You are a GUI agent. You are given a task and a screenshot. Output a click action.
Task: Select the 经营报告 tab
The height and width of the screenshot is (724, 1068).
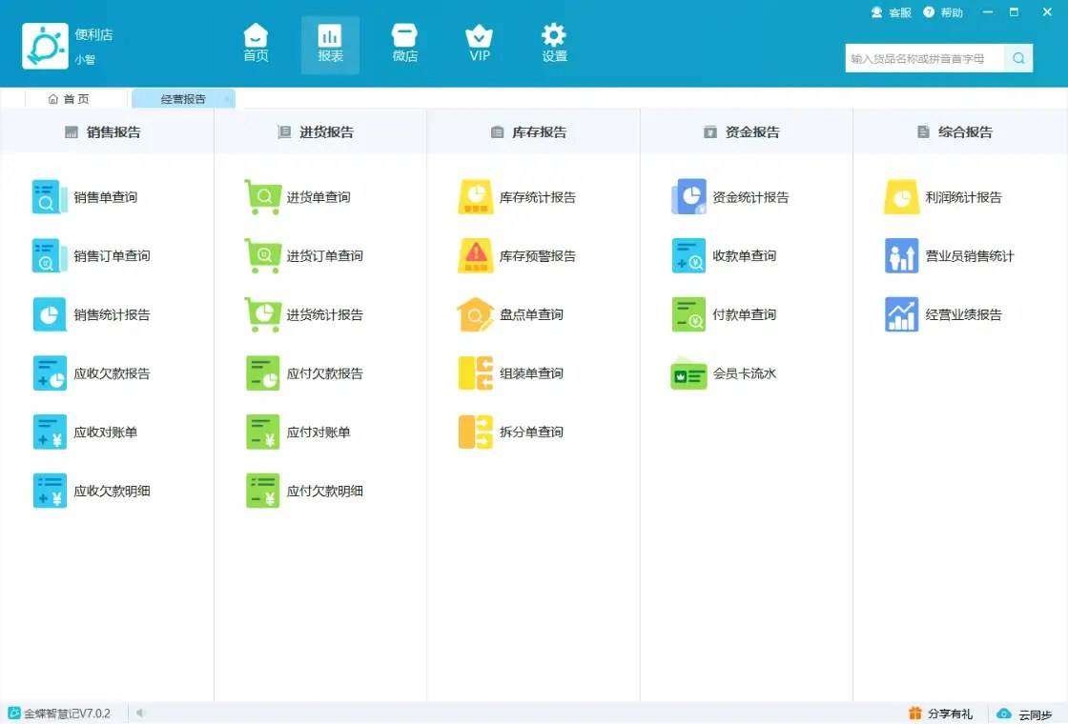(x=182, y=99)
